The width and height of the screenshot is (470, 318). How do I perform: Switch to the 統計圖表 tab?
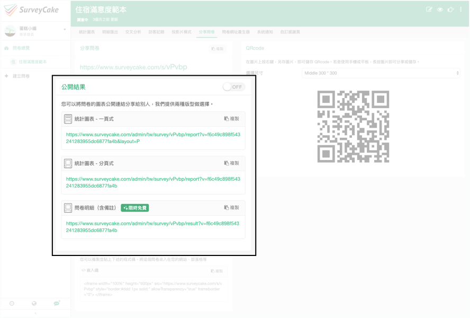point(87,32)
